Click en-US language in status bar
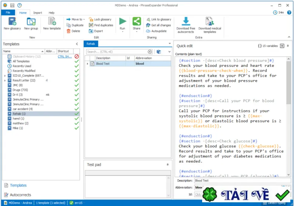Image resolution: width=294 pixels, height=206 pixels. [x=78, y=203]
